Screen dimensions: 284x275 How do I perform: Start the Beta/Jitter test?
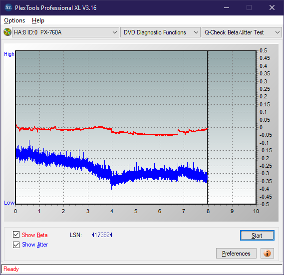pos(257,236)
